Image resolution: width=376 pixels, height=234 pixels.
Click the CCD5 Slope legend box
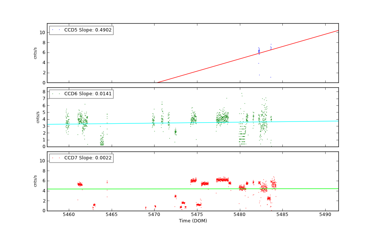click(81, 30)
